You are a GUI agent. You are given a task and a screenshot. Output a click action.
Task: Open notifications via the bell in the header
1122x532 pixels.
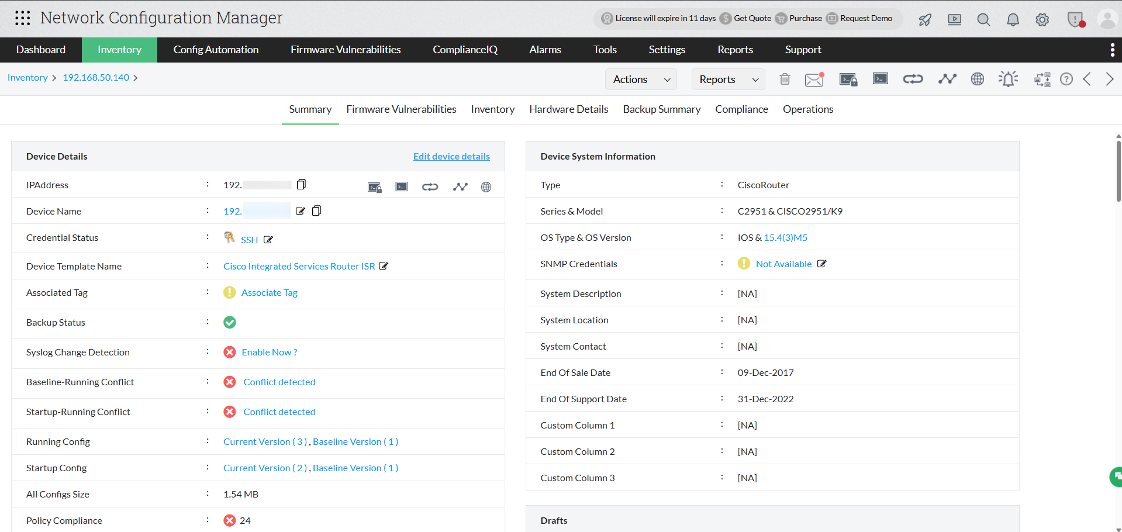[1013, 19]
